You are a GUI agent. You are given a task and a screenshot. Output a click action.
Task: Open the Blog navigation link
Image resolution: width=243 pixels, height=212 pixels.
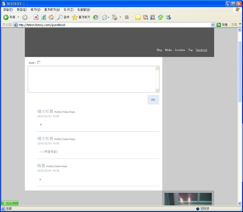click(x=159, y=50)
